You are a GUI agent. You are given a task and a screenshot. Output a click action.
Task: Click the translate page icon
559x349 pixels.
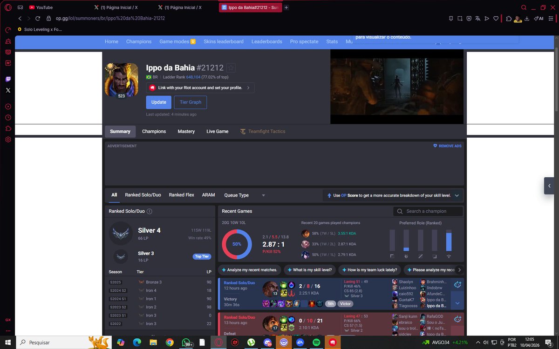pos(478,18)
